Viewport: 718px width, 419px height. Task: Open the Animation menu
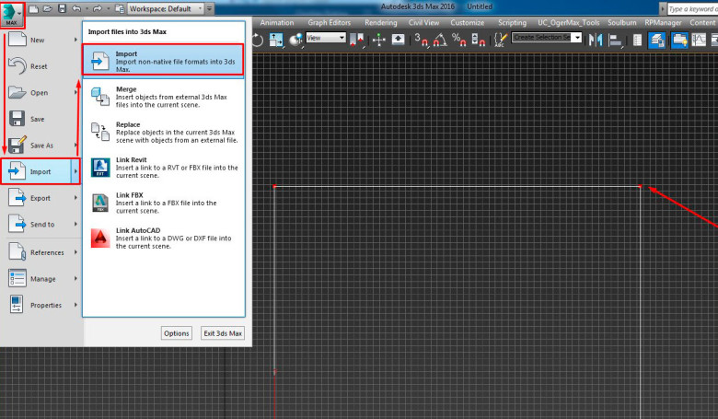click(277, 22)
